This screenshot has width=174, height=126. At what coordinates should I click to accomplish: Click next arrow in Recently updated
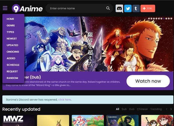(171, 109)
